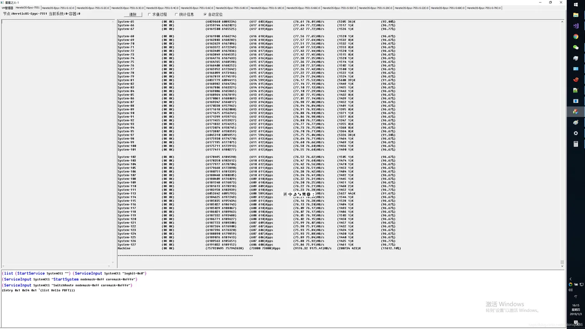Select the HereticOS-Epyc-7551 main tab

28,8
